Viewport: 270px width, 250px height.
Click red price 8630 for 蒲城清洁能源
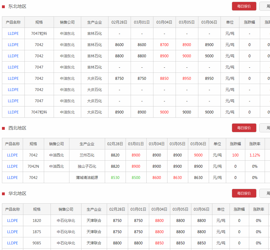coord(178,178)
